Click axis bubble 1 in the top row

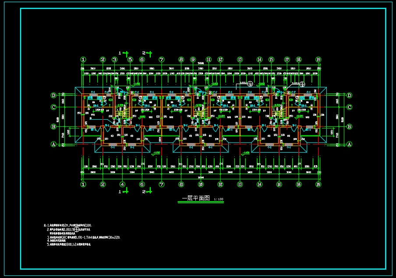(83, 59)
